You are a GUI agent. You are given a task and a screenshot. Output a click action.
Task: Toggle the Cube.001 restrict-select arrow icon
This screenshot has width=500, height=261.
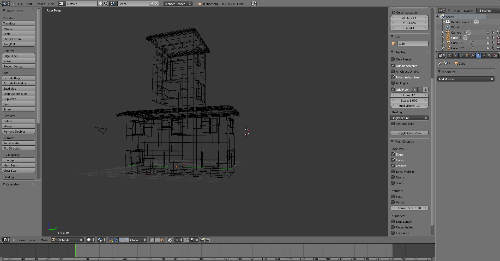pyautogui.click(x=493, y=43)
